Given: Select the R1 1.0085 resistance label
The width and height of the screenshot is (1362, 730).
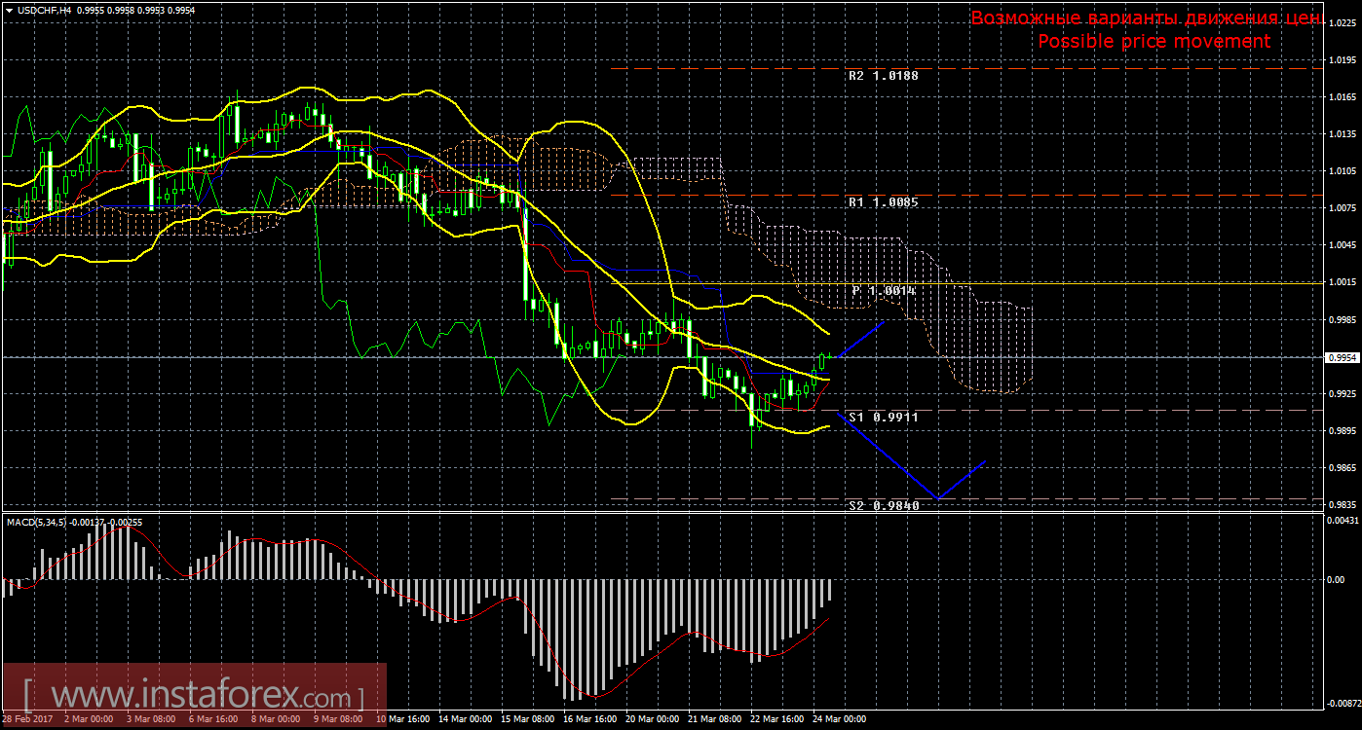Looking at the screenshot, I should tap(884, 202).
